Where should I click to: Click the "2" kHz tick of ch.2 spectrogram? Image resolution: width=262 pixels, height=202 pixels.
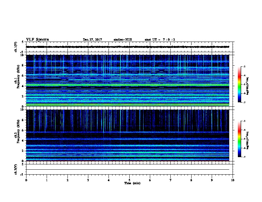[x=23, y=151]
